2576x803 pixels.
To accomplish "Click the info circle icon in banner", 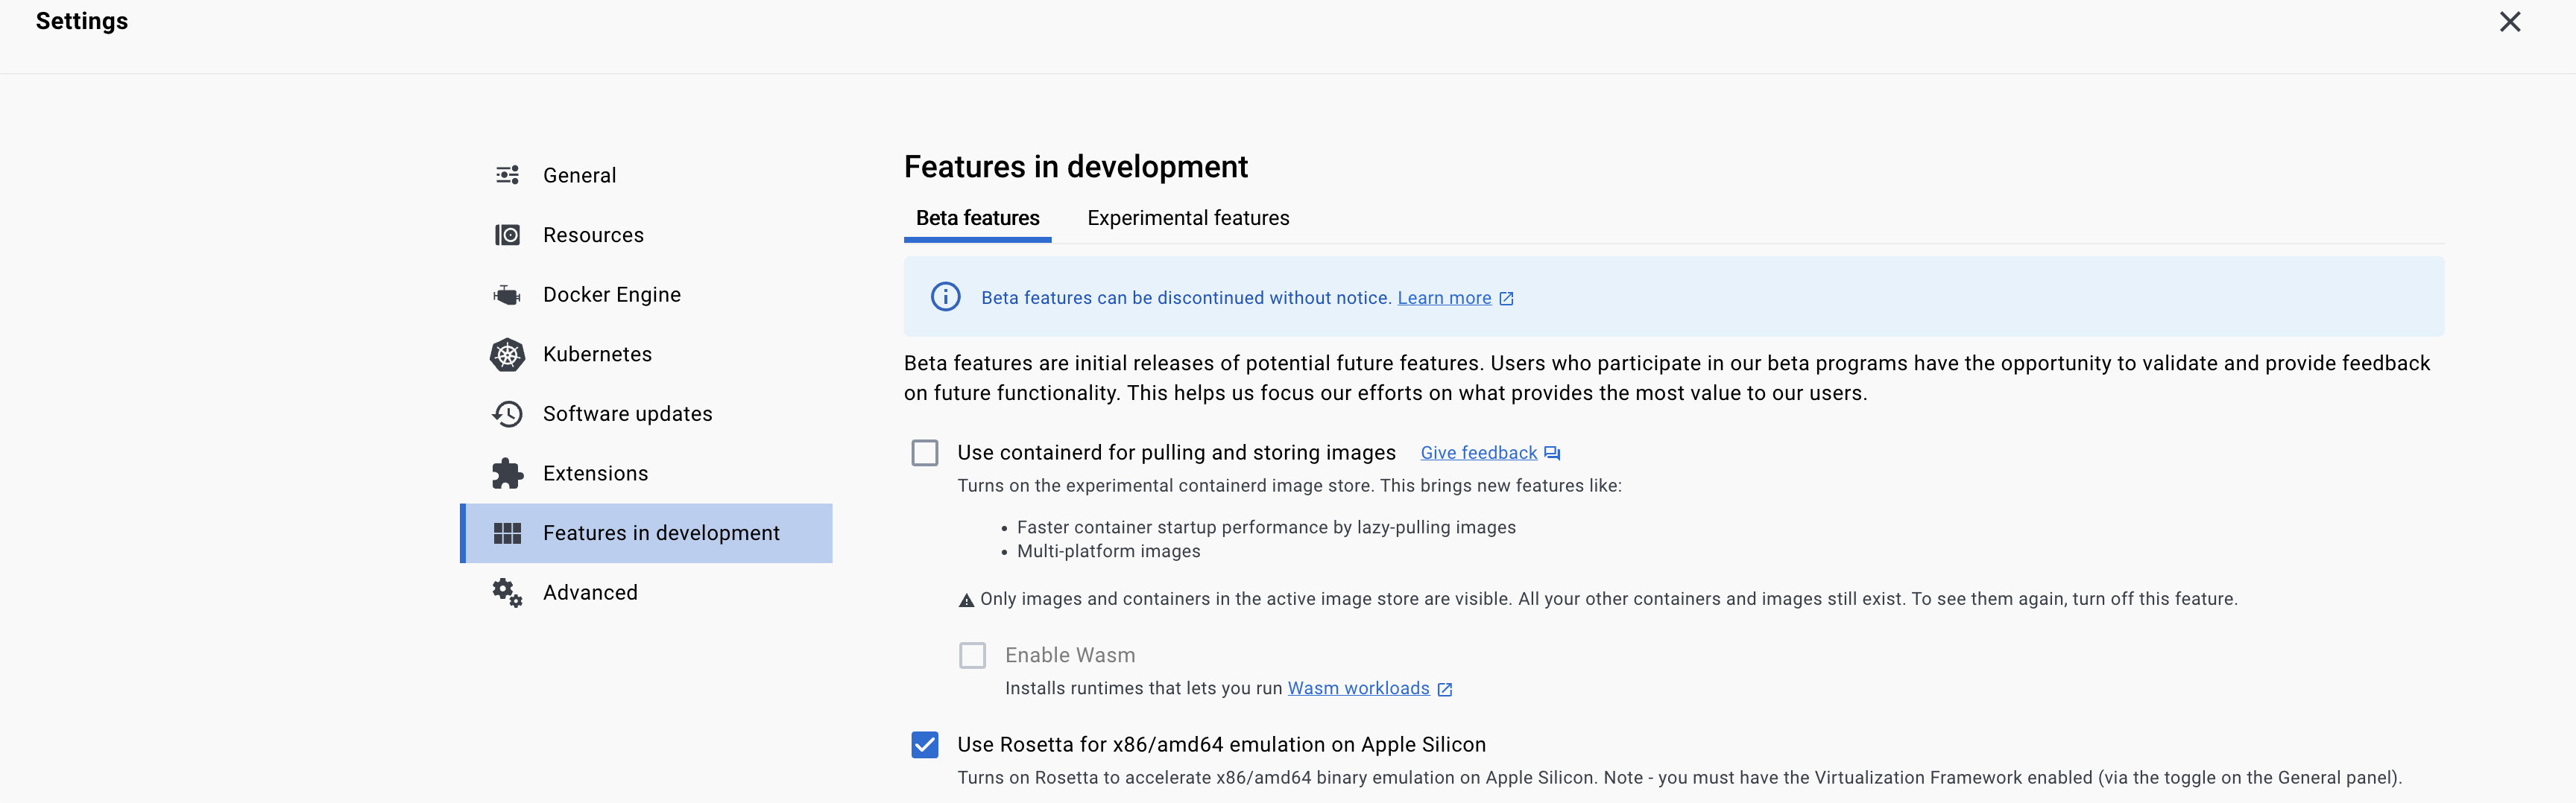I will [945, 296].
